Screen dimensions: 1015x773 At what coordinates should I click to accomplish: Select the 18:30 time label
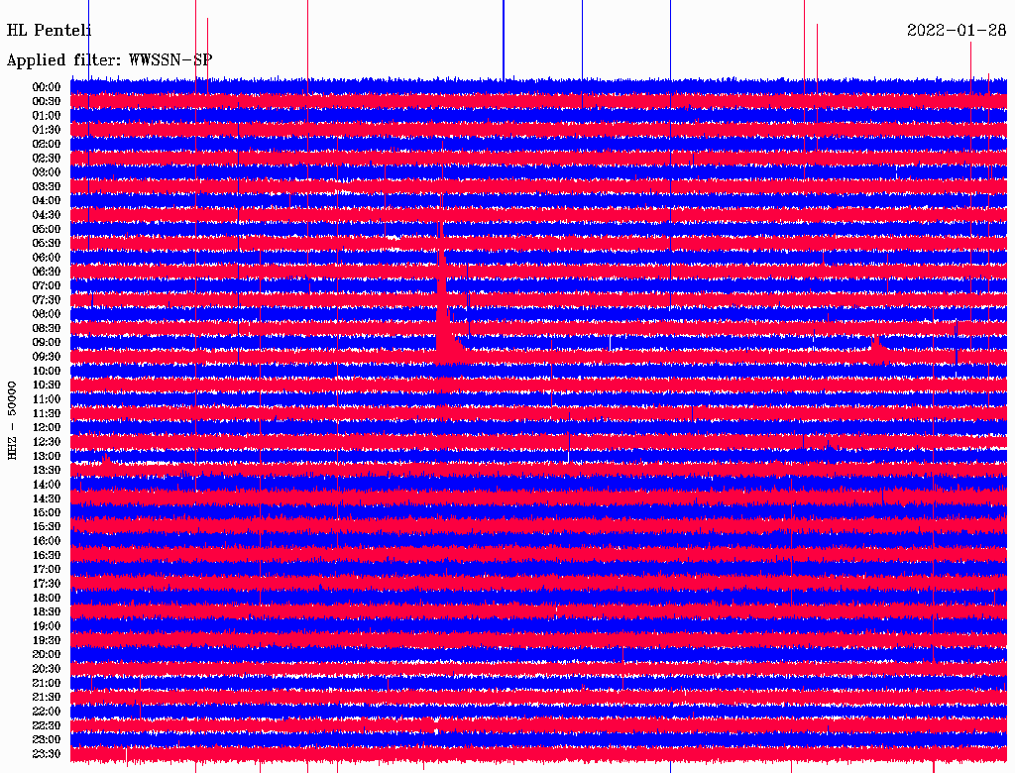(x=47, y=611)
